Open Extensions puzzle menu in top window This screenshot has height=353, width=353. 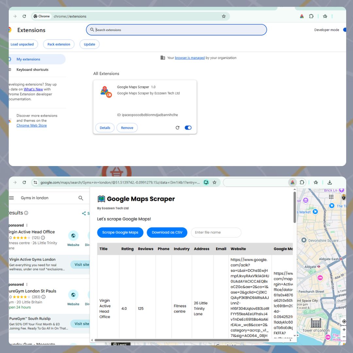coord(311,16)
